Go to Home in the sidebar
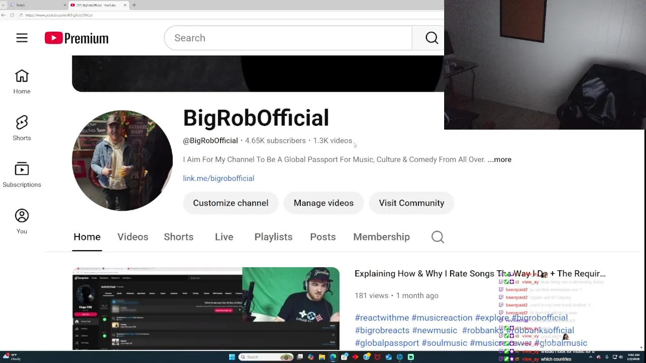Screen dimensions: 646x363 [x=22, y=82]
